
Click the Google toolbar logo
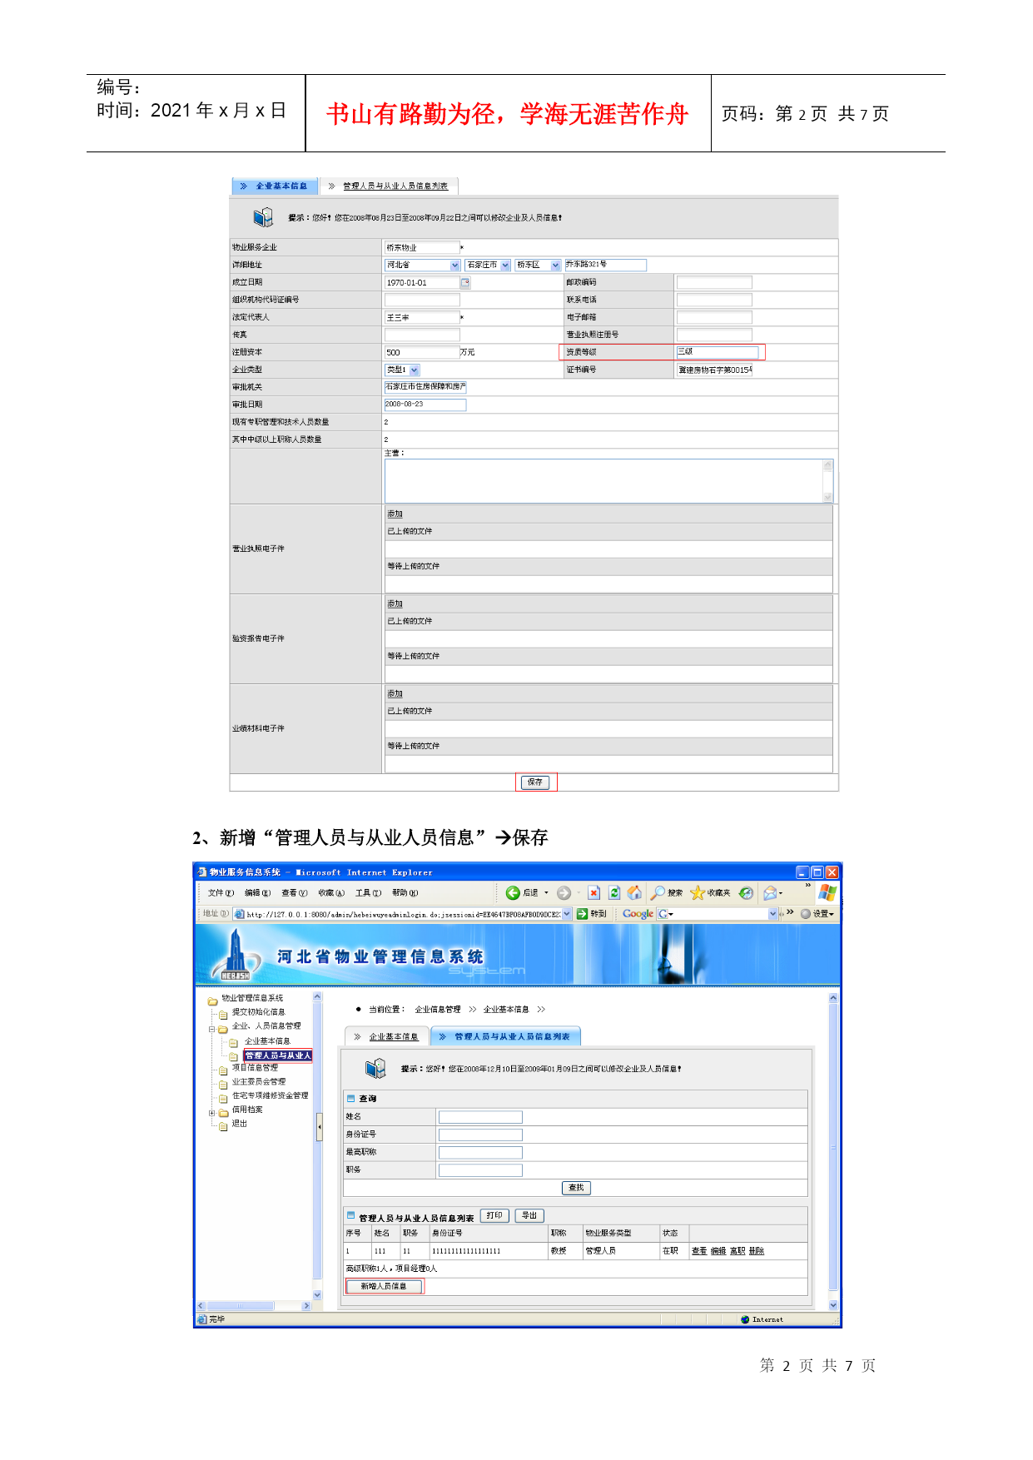[x=638, y=914]
